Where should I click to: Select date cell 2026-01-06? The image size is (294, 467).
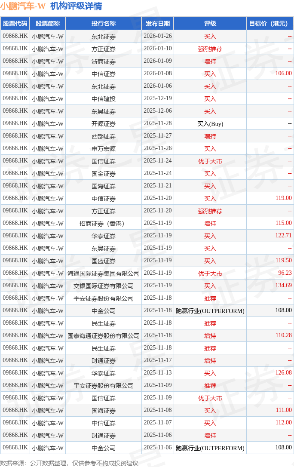pyautogui.click(x=158, y=86)
